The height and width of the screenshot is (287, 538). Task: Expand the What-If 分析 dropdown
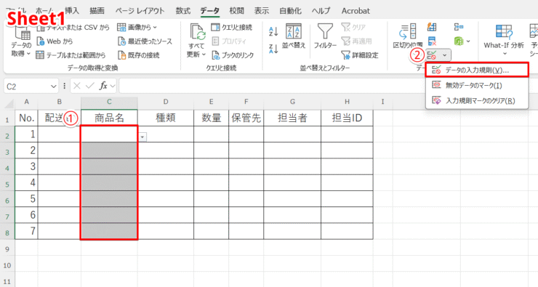click(505, 54)
